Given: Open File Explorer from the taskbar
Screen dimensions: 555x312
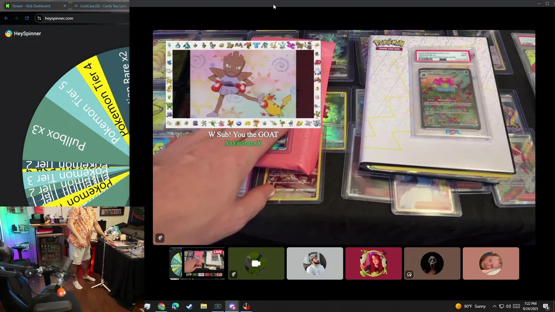Looking at the screenshot, I should tap(204, 306).
